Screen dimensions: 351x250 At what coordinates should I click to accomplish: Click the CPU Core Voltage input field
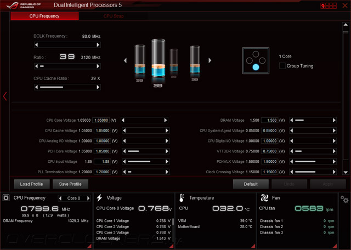[x=101, y=121]
